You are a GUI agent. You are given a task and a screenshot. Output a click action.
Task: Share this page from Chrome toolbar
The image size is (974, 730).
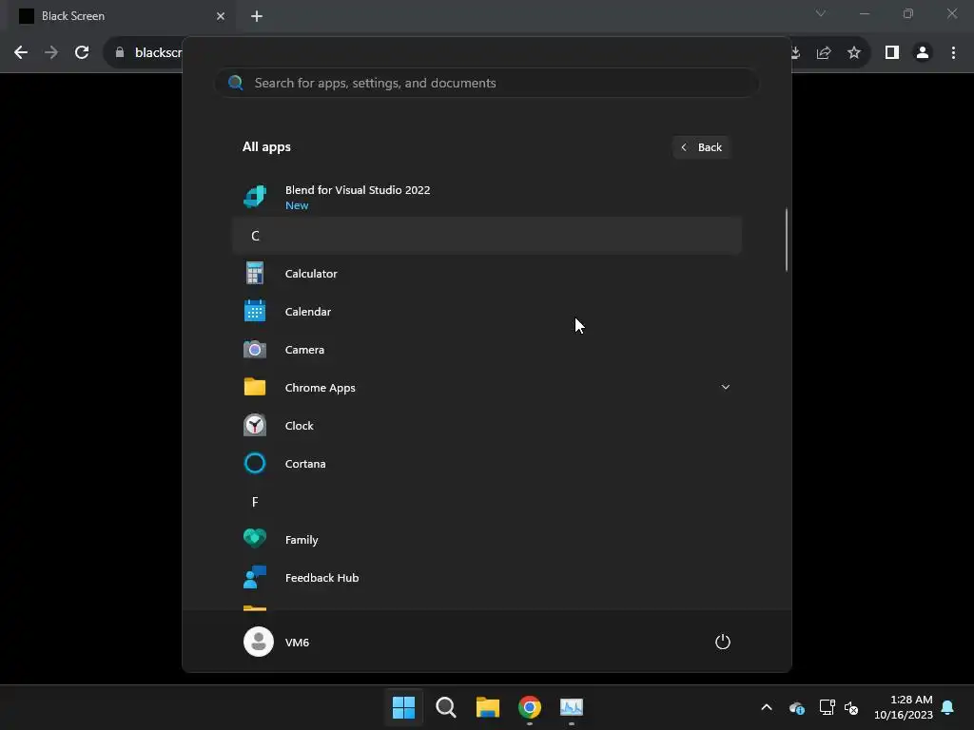click(x=824, y=52)
